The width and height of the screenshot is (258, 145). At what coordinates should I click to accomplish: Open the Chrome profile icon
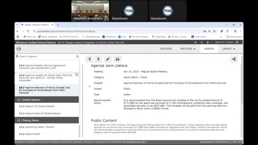(235, 31)
